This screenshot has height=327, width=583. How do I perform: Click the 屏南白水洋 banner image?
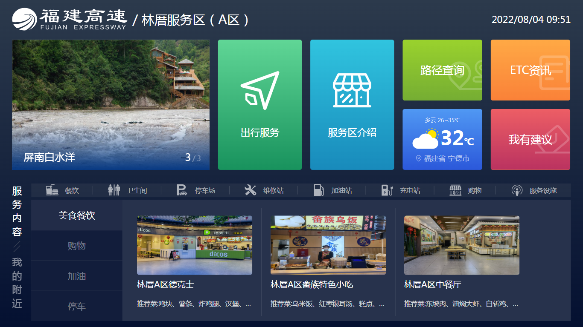[x=111, y=105]
